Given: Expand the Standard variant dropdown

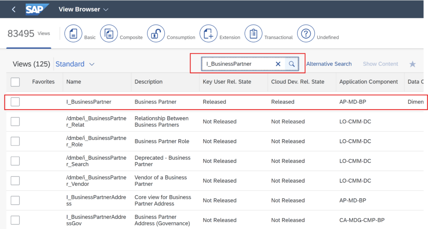Looking at the screenshot, I should 75,64.
